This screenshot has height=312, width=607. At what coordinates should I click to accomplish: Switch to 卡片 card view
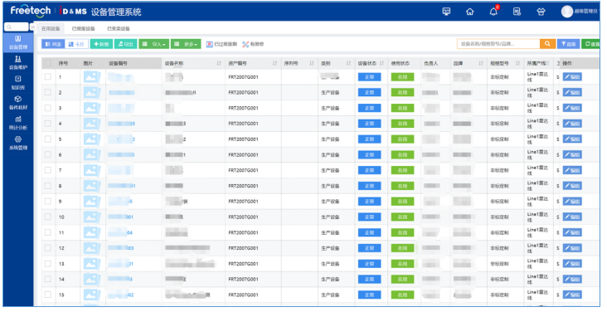76,44
